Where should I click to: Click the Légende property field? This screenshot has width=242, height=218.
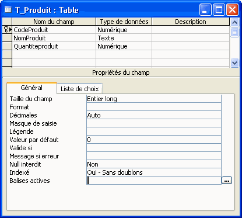click(x=154, y=132)
